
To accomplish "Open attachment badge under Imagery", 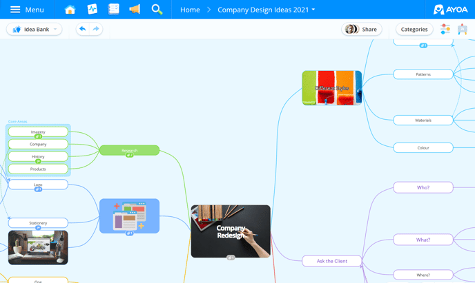I will pyautogui.click(x=38, y=136).
